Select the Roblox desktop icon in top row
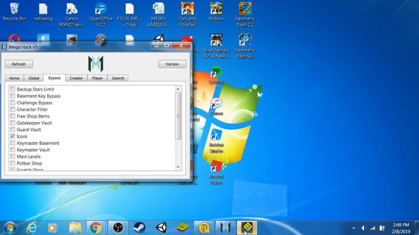The image size is (419, 235). [216, 12]
